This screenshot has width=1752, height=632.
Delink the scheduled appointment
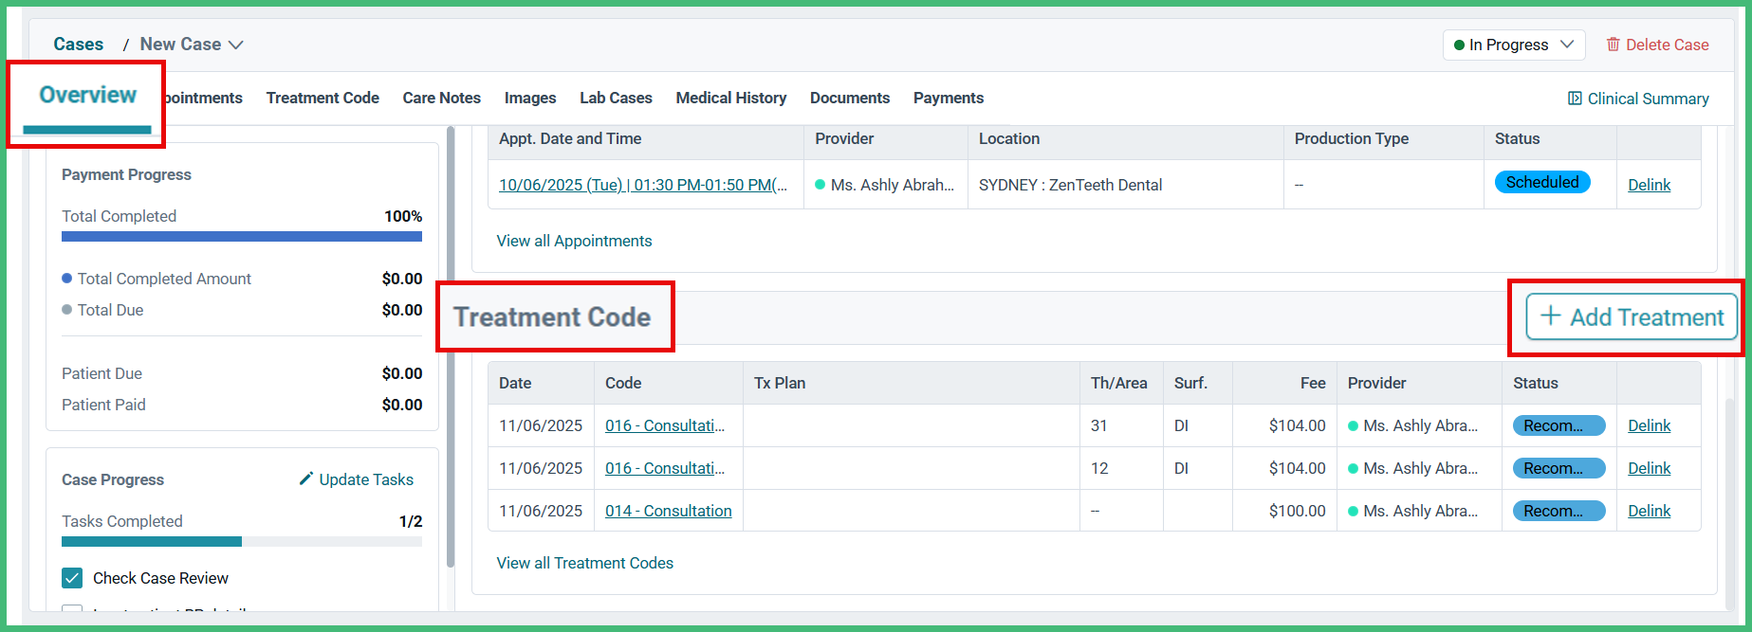click(x=1649, y=185)
